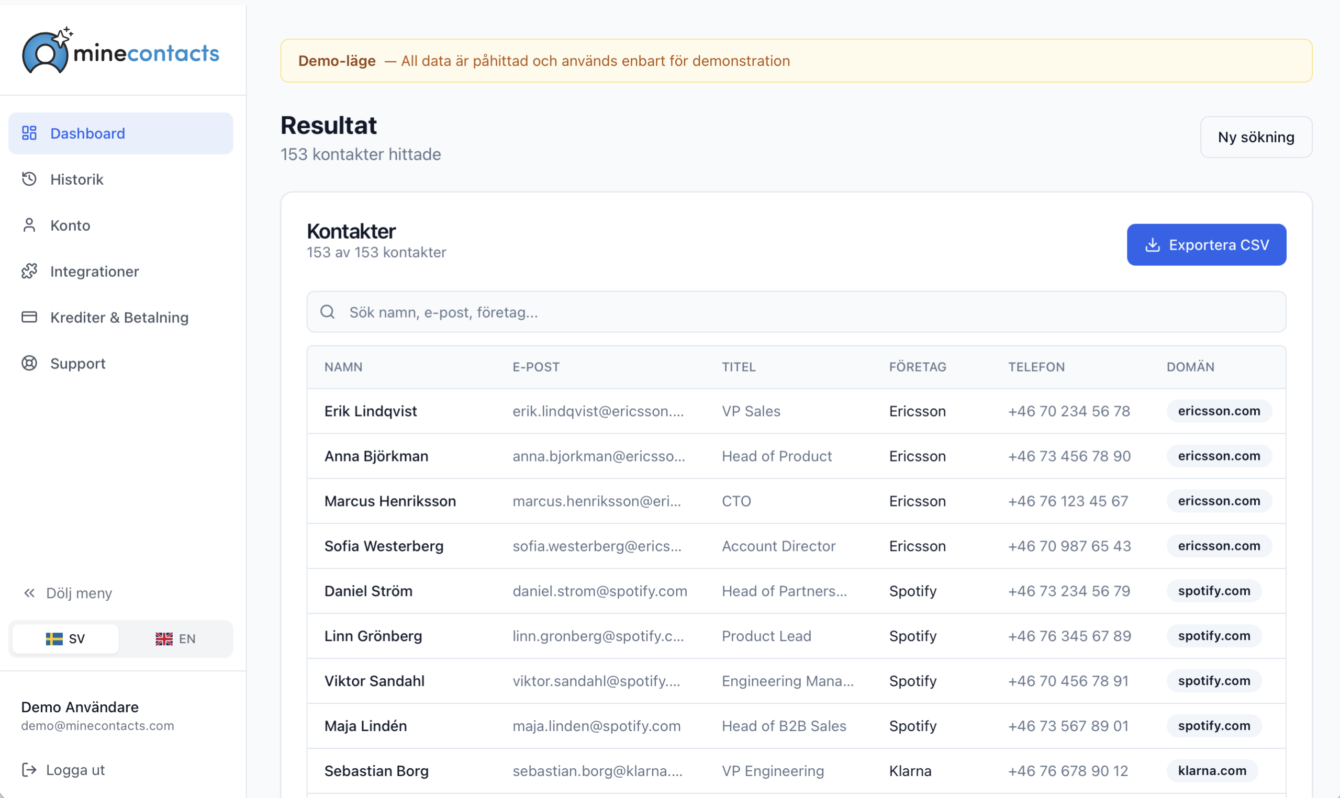The height and width of the screenshot is (798, 1340).
Task: Switch language to SV
Action: [x=65, y=639]
